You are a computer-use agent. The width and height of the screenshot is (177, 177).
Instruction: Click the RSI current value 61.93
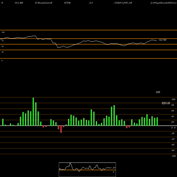click(x=163, y=40)
